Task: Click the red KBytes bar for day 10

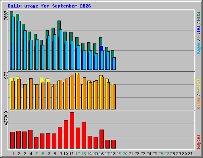Action: tap(66, 134)
